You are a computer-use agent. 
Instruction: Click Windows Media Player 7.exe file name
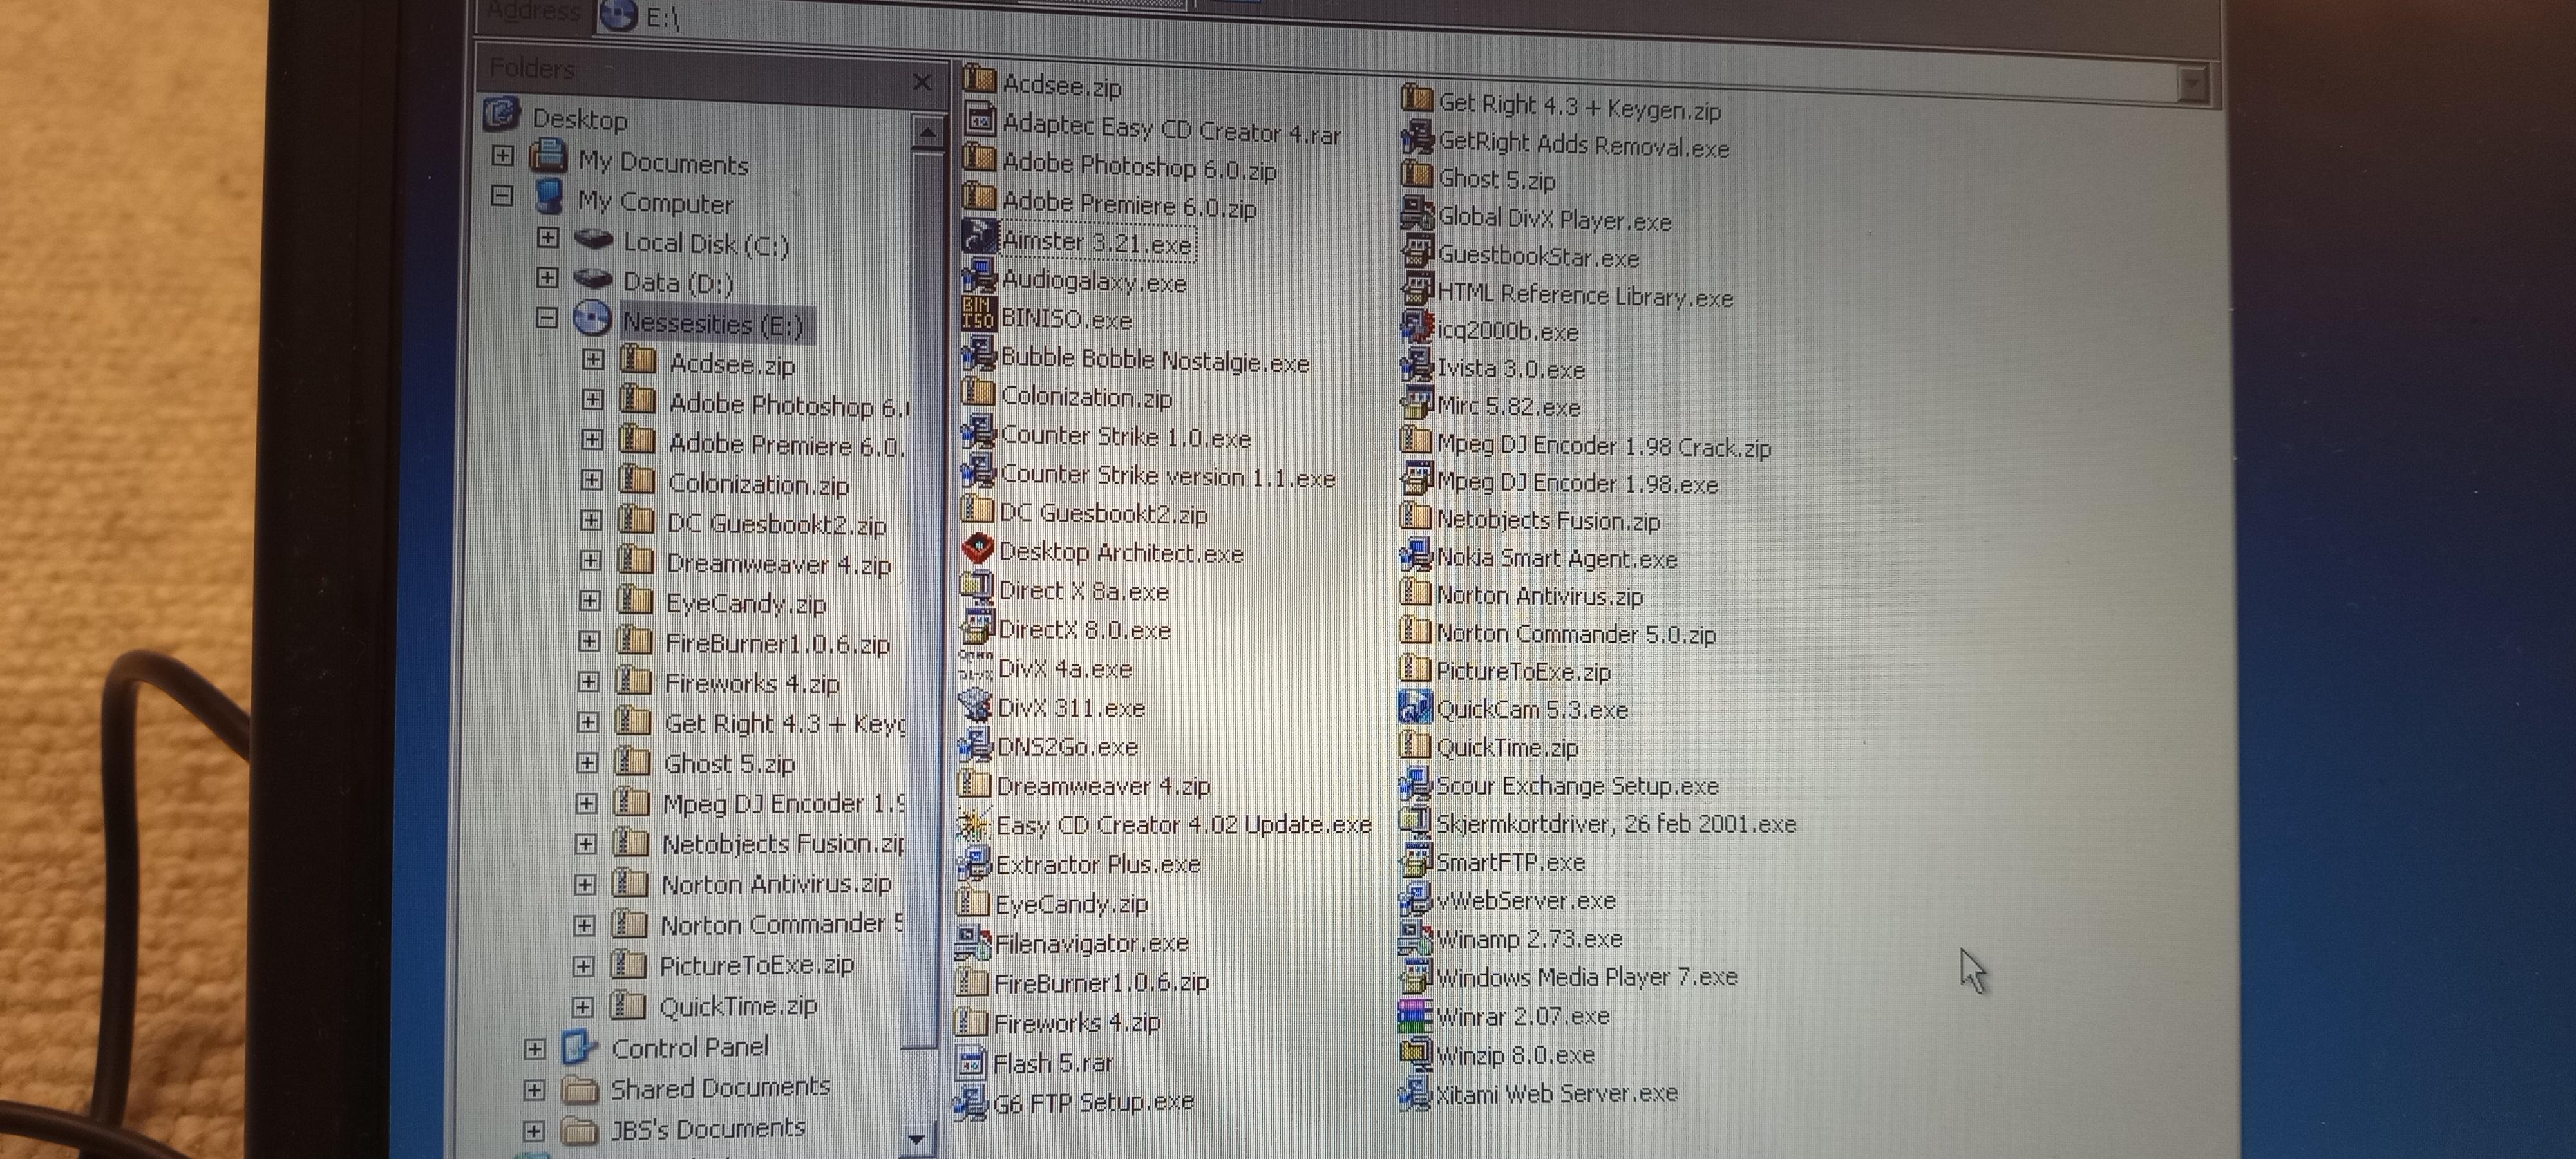1586,976
